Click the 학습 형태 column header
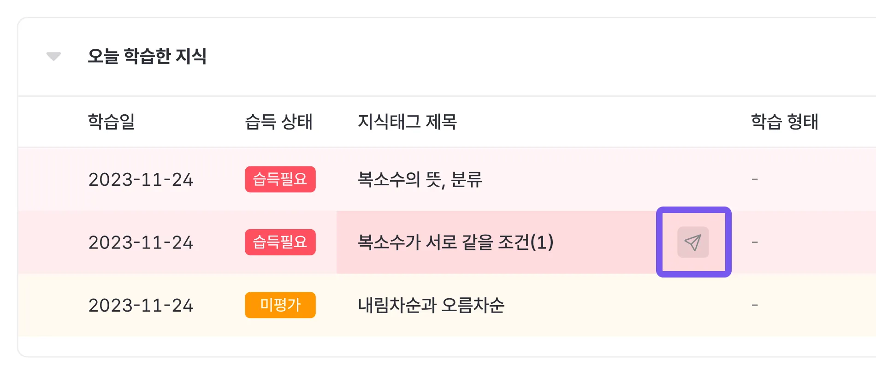This screenshot has width=876, height=390. click(784, 122)
